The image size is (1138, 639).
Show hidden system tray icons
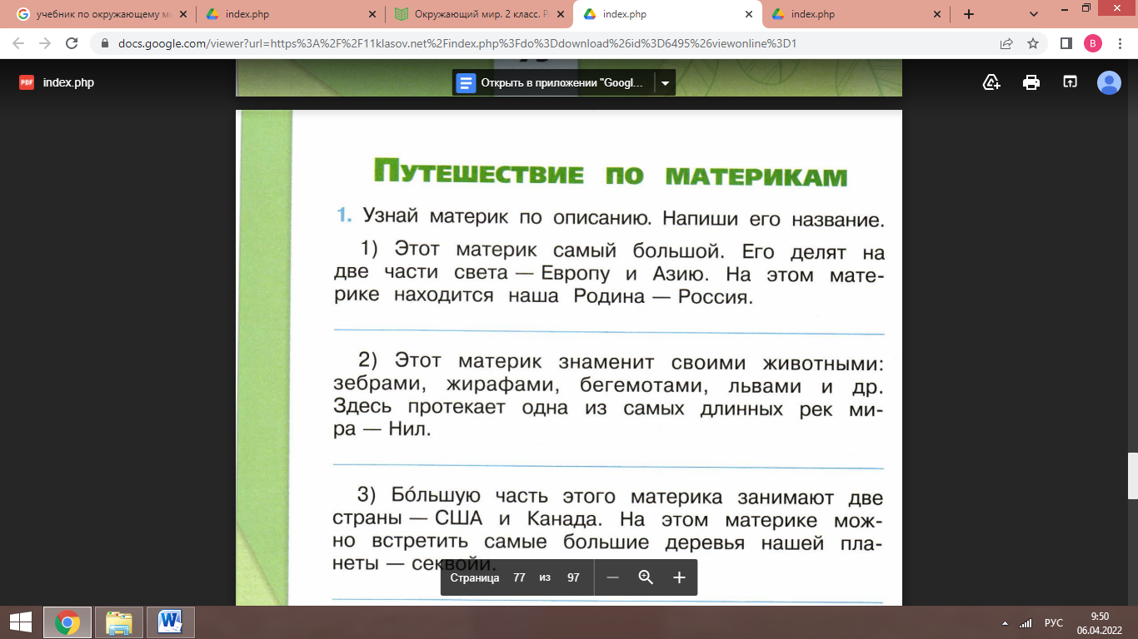1006,623
